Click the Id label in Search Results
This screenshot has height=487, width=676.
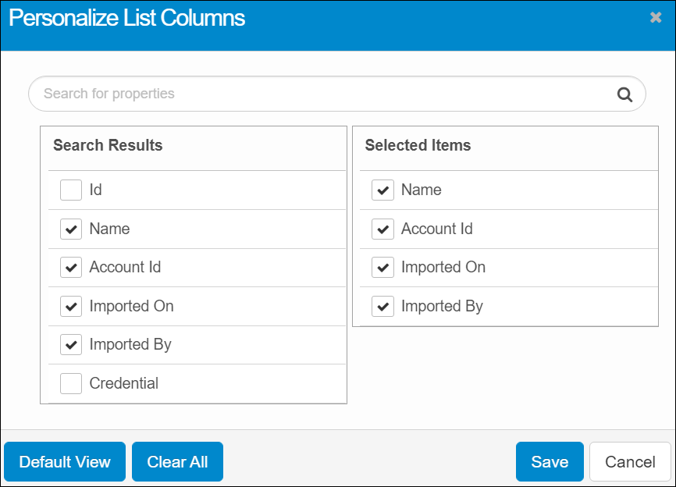[95, 190]
